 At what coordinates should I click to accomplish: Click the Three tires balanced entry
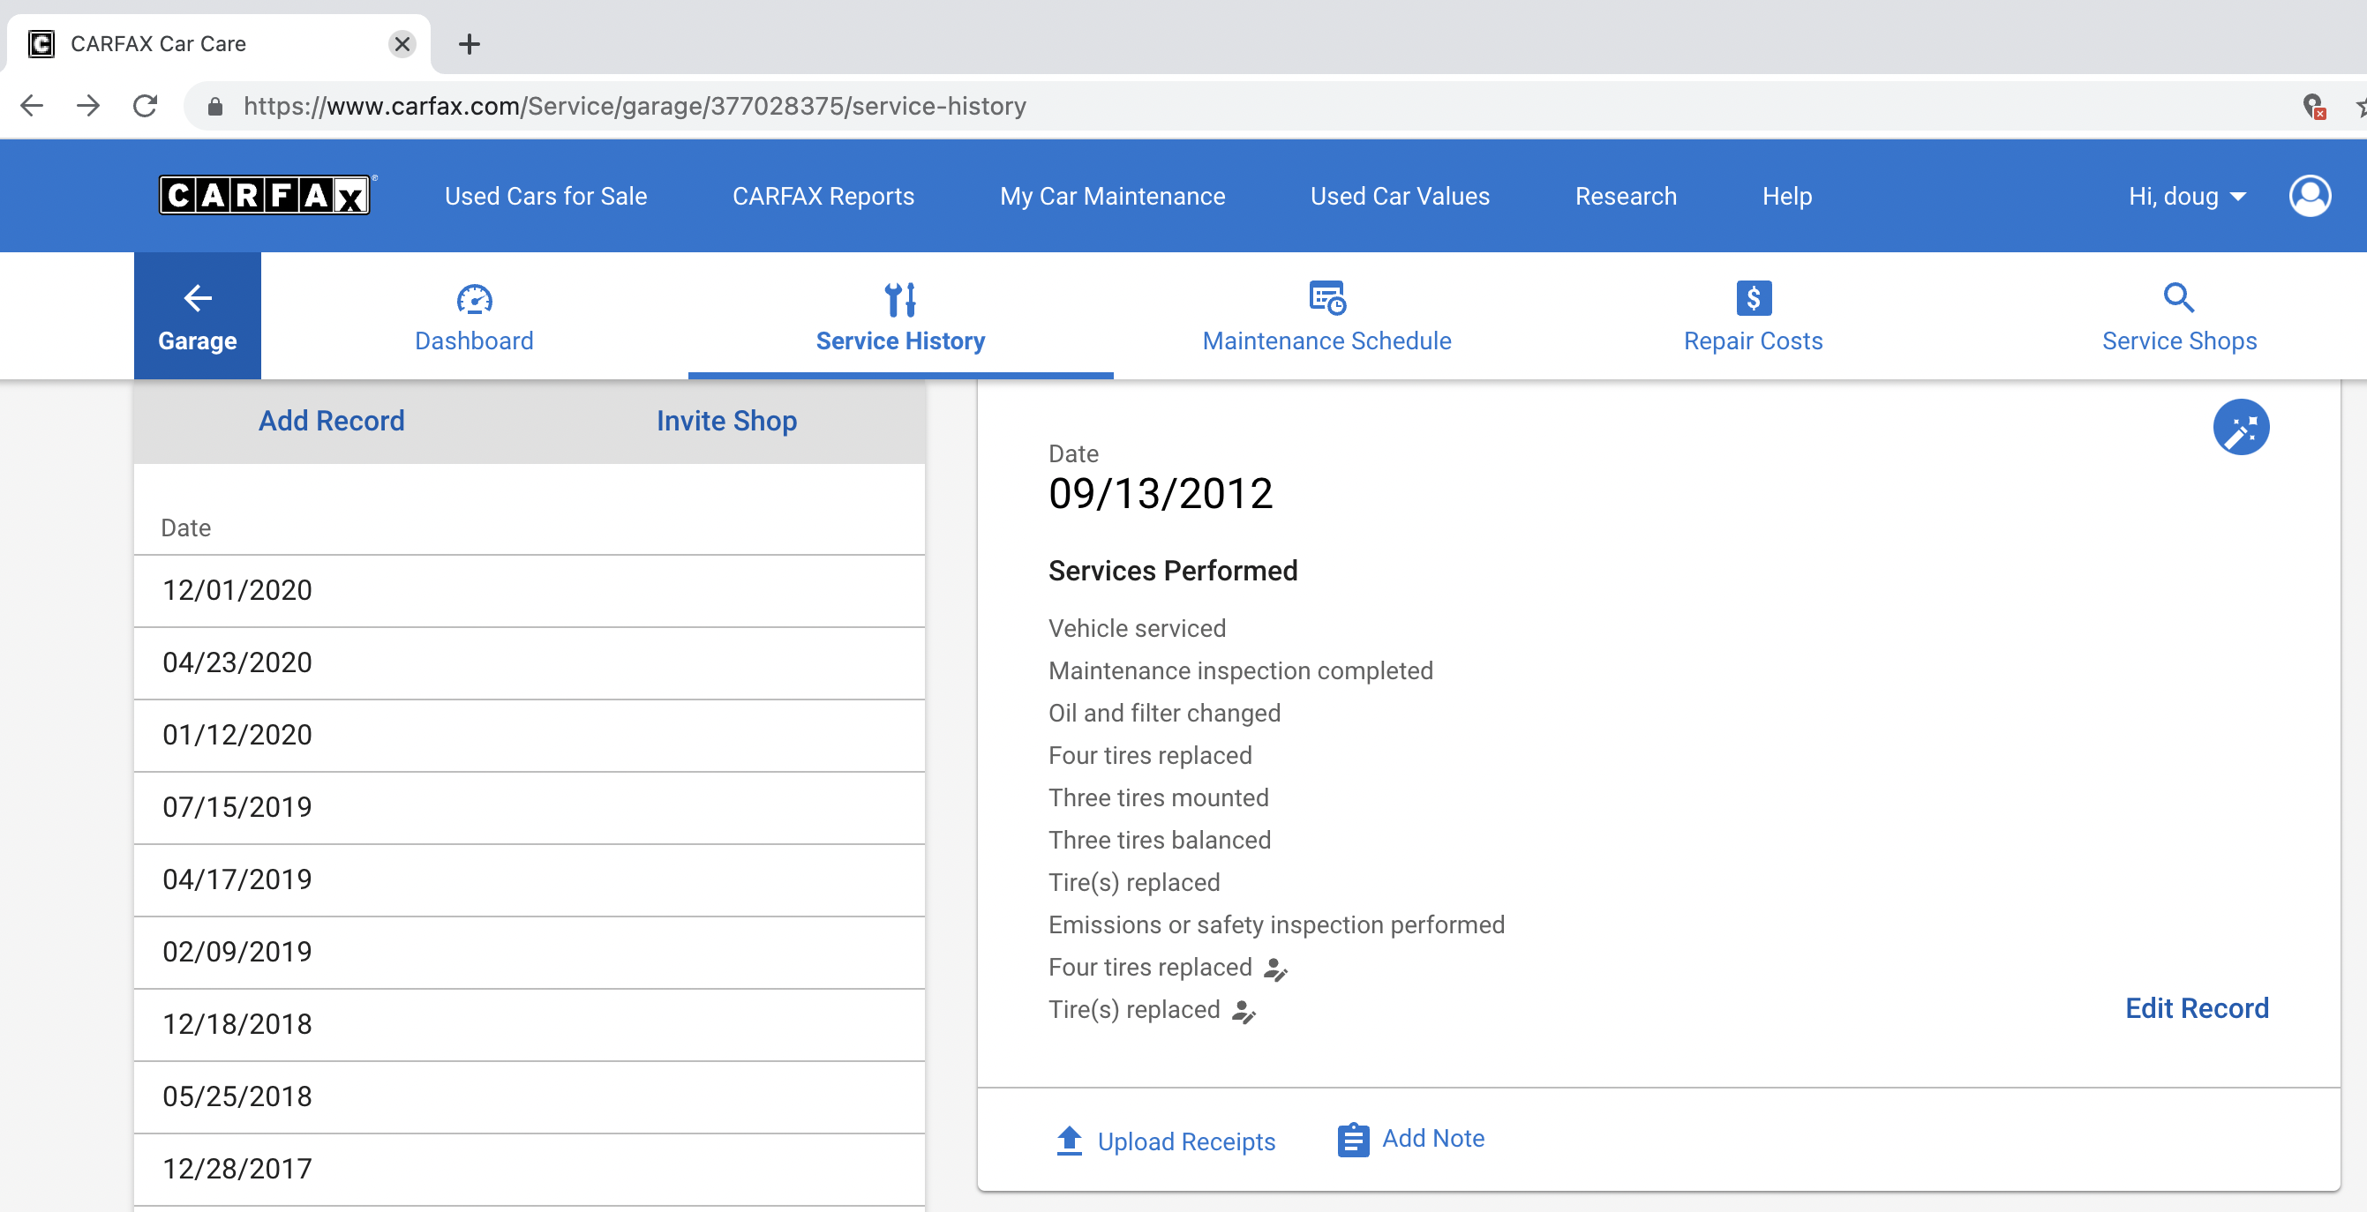point(1160,840)
